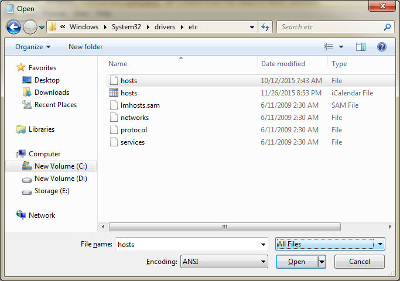The width and height of the screenshot is (400, 281).
Task: Click the scroll right arrow
Action: coord(390,227)
